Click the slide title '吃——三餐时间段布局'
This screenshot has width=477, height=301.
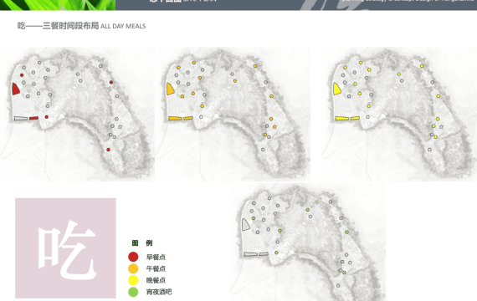pos(58,26)
